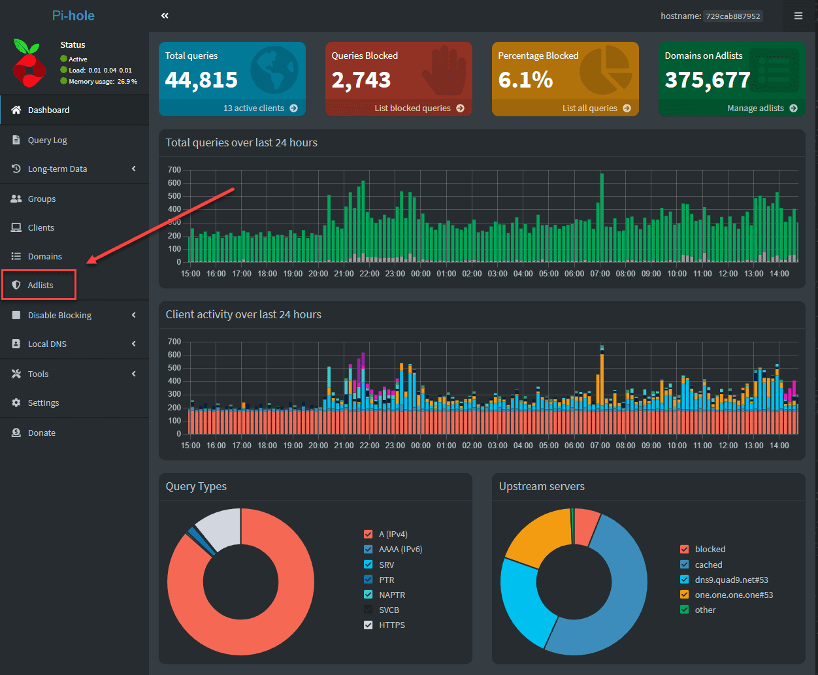This screenshot has height=675, width=818.
Task: Go to the Domains menu item
Action: click(x=44, y=257)
